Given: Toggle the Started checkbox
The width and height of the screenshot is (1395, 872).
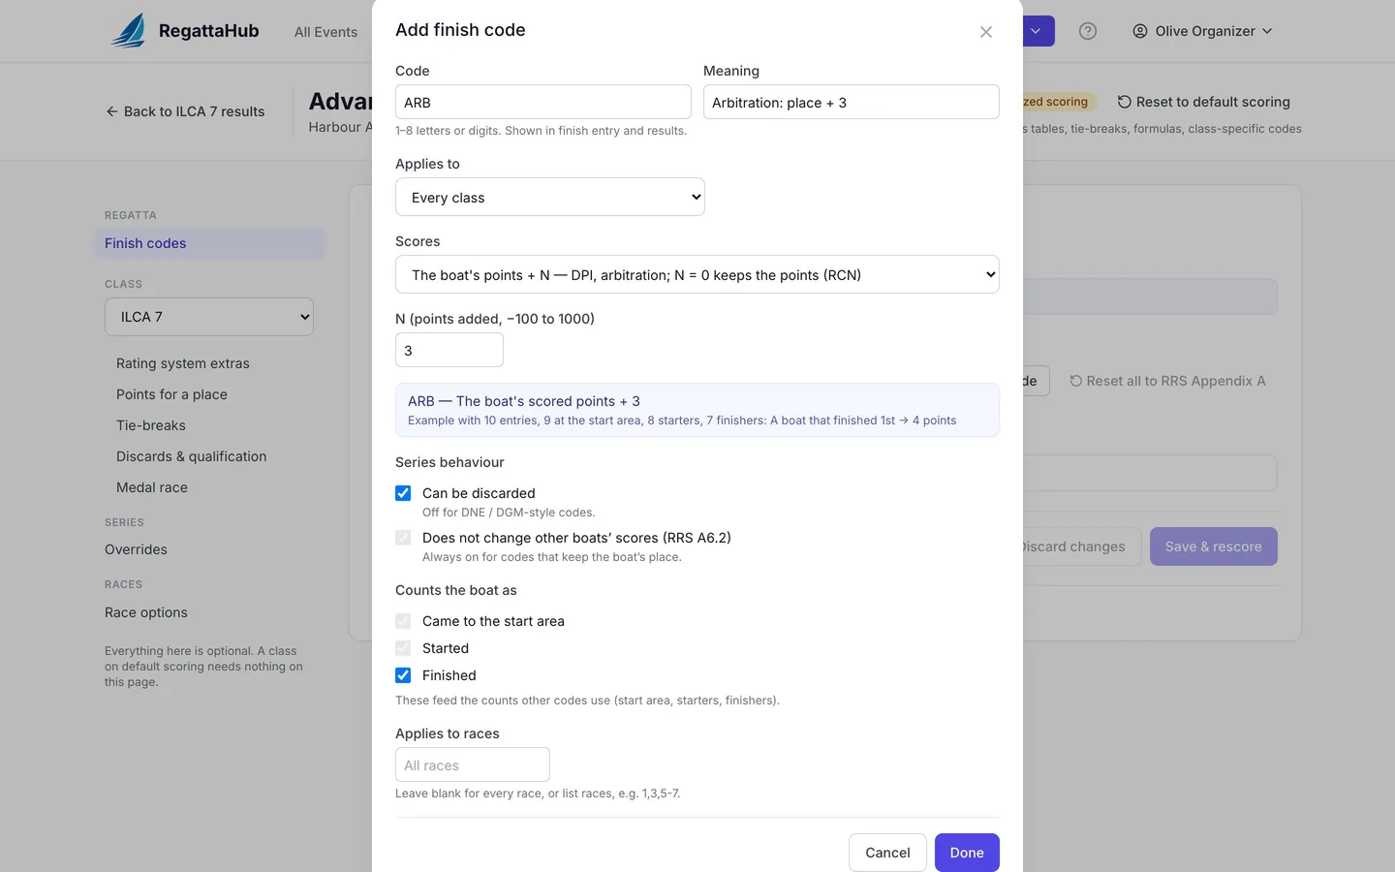Looking at the screenshot, I should (x=403, y=648).
